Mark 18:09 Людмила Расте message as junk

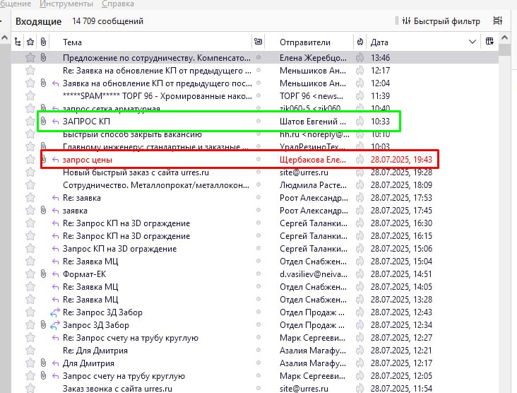pos(360,184)
